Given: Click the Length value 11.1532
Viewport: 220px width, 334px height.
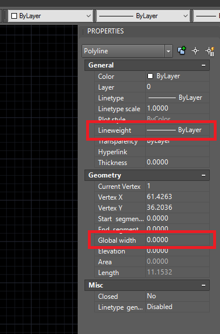Looking at the screenshot, I should 177,272.
